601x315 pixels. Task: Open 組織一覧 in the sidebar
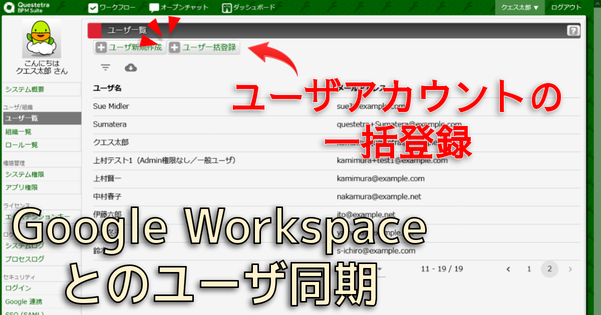(x=19, y=132)
